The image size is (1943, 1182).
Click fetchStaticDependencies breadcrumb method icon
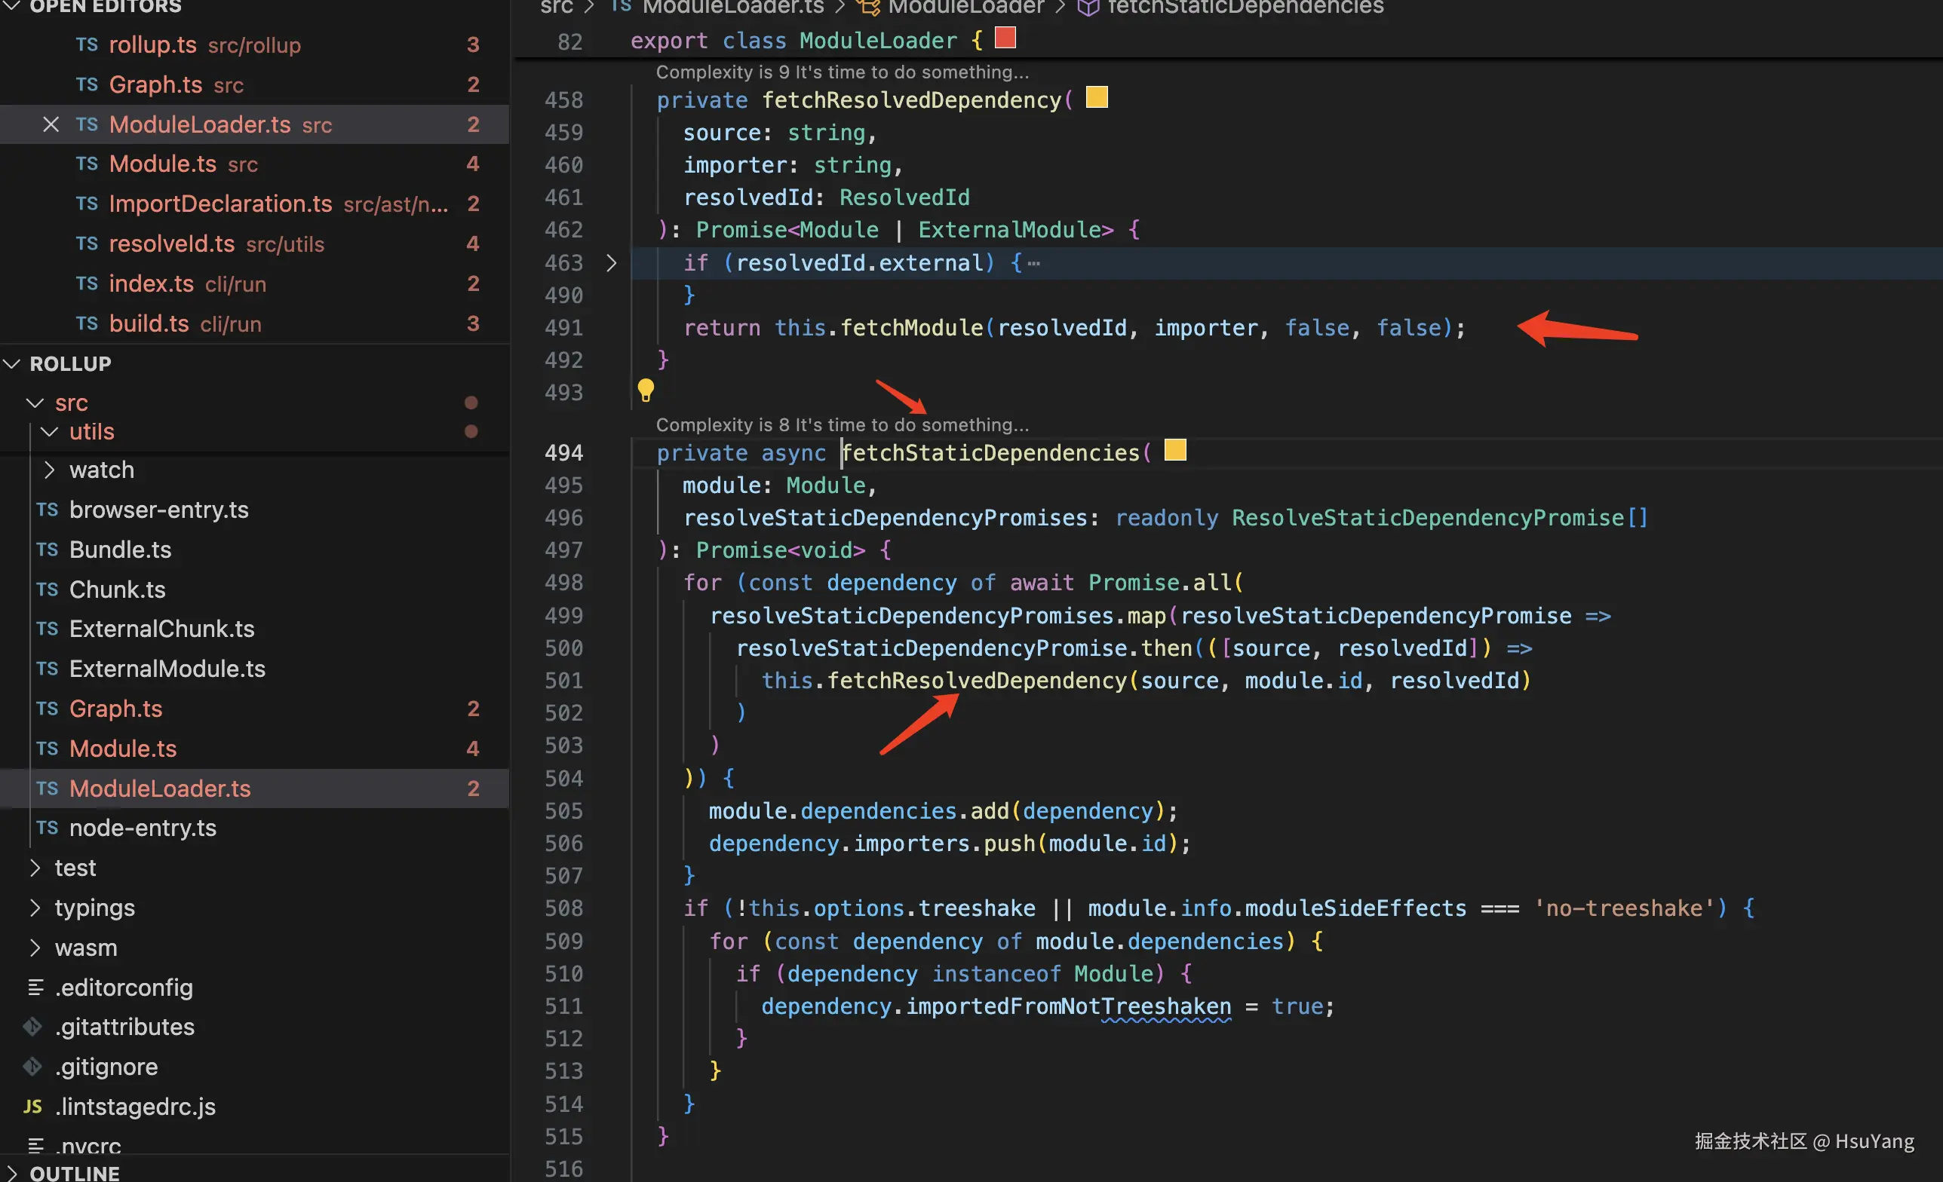coord(1088,8)
